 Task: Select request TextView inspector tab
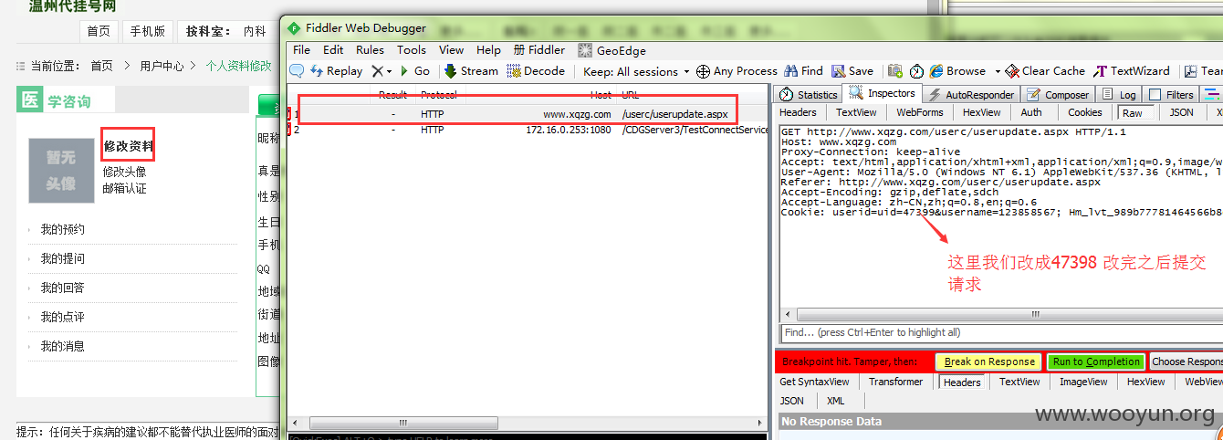(856, 112)
